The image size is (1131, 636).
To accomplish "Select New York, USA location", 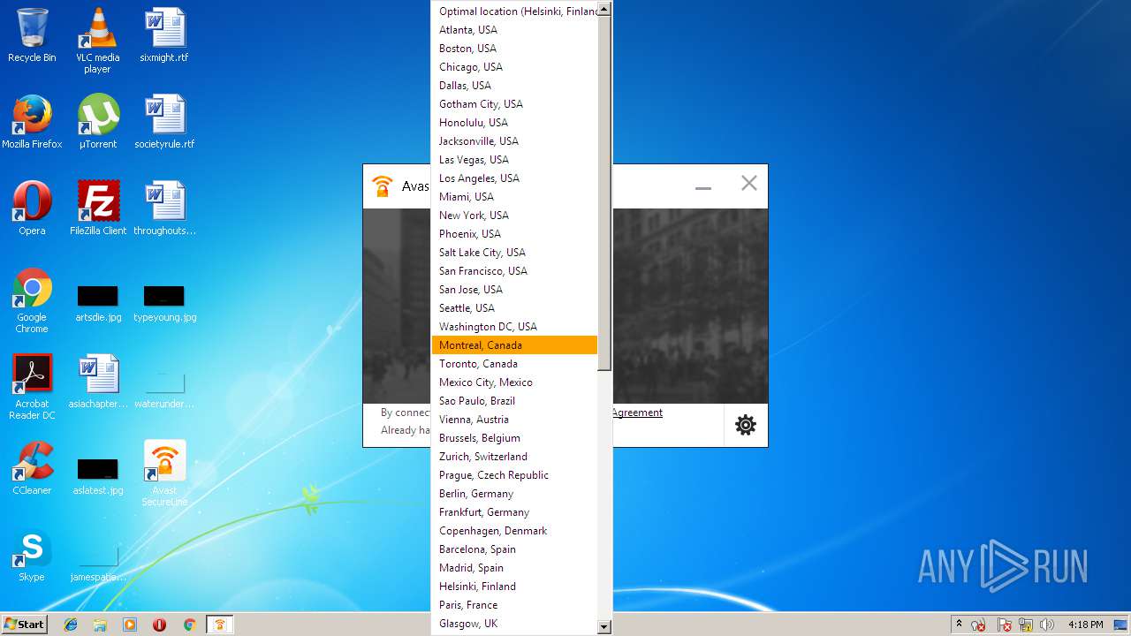I will tap(515, 216).
